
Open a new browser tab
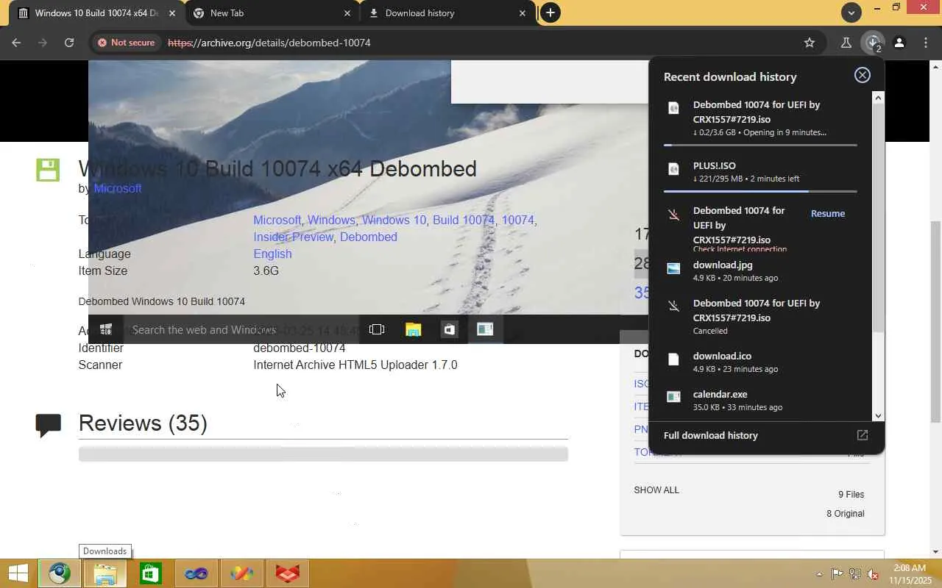tap(550, 12)
